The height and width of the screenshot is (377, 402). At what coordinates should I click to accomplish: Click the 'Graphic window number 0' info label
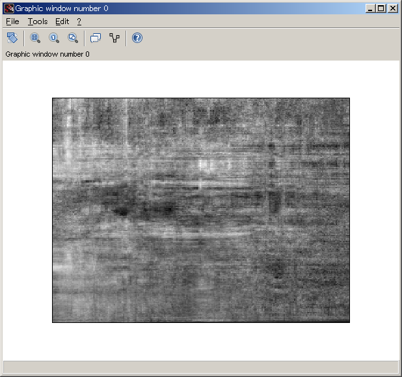click(47, 54)
